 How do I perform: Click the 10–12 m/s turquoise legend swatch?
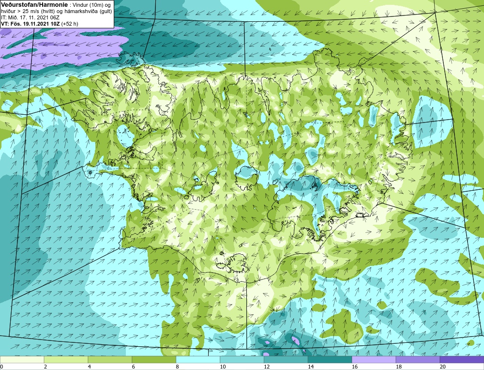242,359
